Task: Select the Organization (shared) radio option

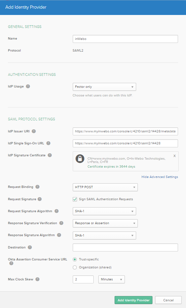Action: [x=75, y=267]
